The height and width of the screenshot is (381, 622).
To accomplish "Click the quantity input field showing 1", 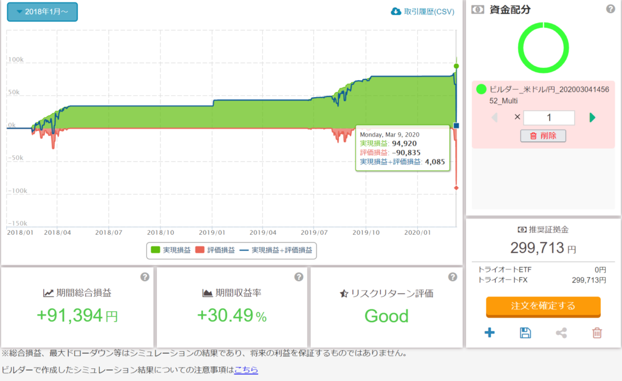I will 549,118.
